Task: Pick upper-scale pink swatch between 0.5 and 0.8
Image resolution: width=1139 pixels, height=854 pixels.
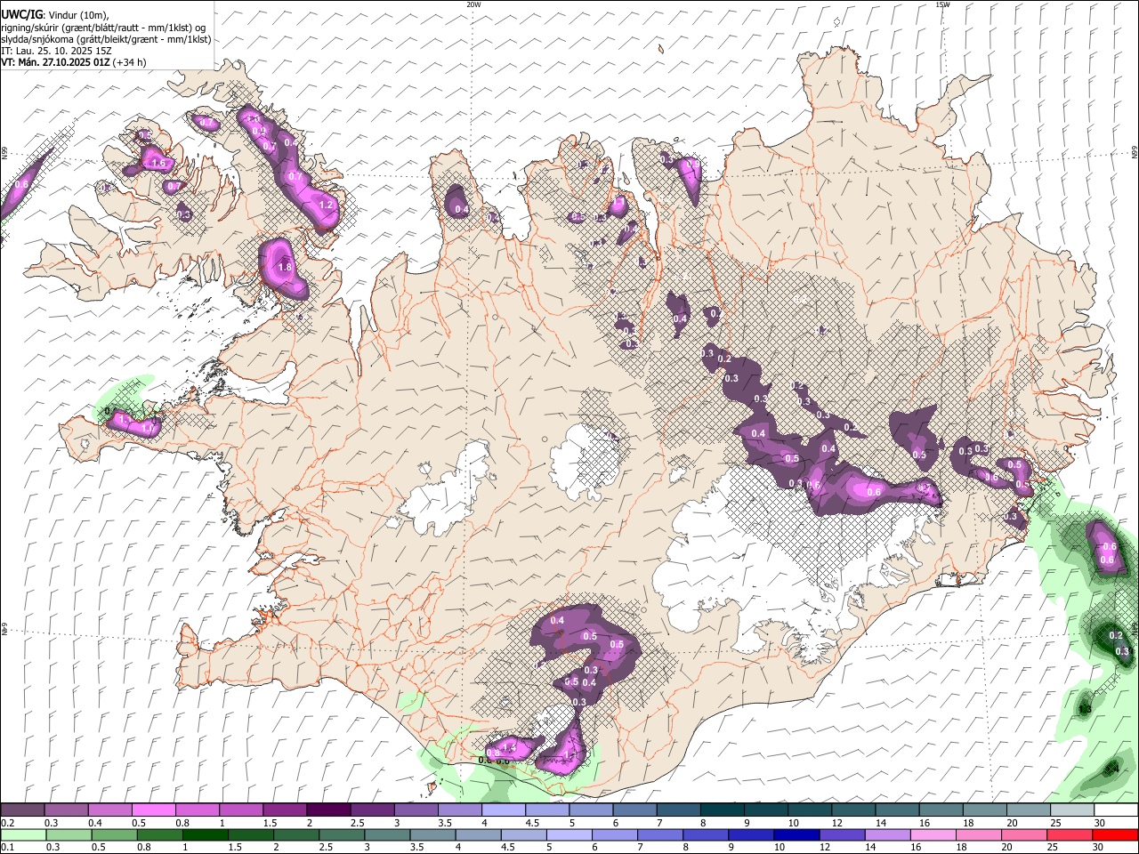Action: click(153, 810)
